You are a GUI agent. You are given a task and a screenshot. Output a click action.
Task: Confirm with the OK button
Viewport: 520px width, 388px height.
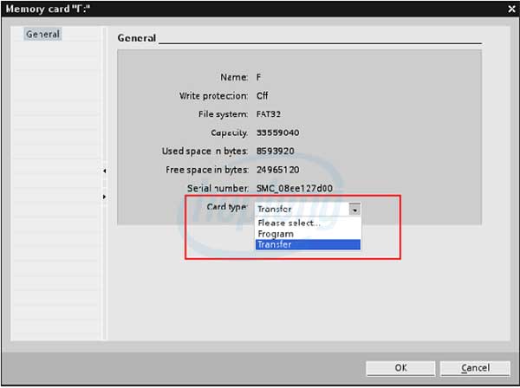402,368
